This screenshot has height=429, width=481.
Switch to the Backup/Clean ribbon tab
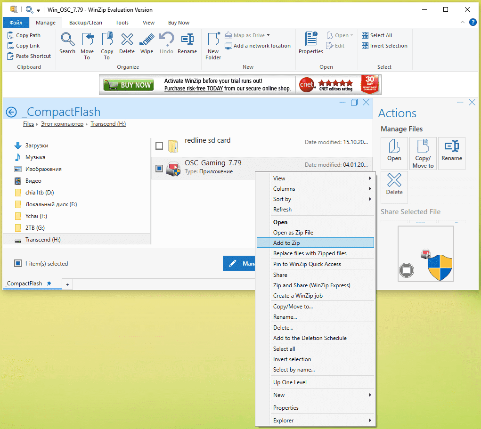pos(86,23)
